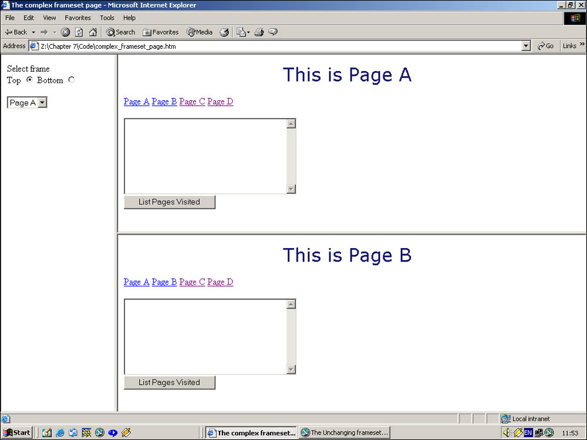Follow the Page C link in bottom frame

point(192,282)
